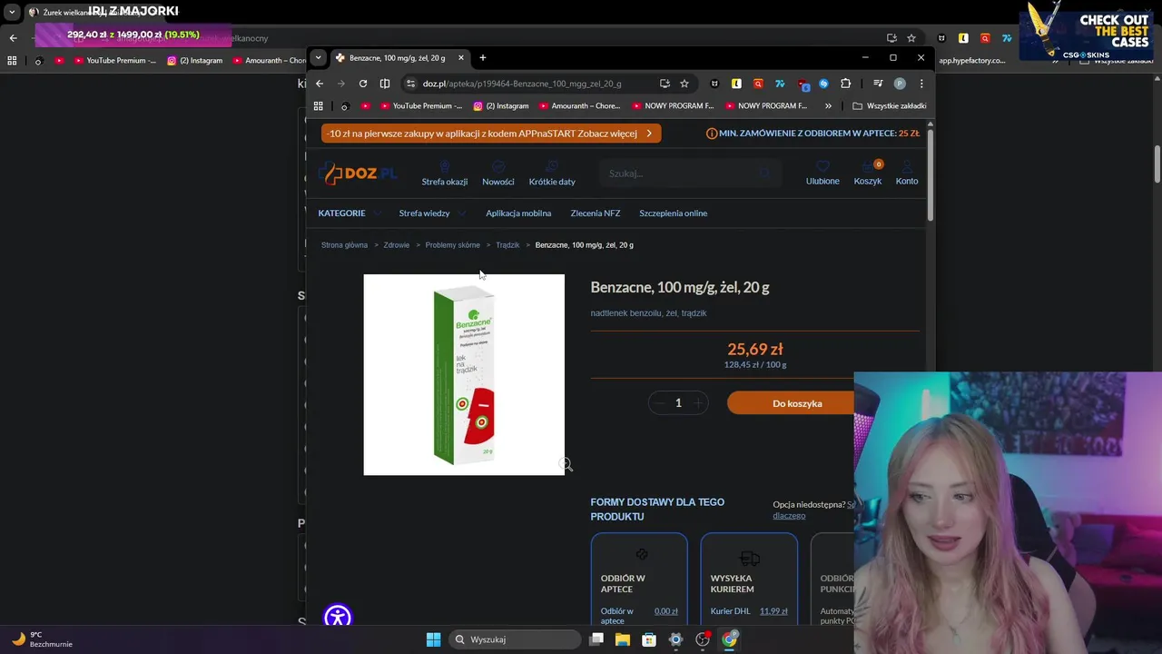Open the accessibility widget icon
Screen dimensions: 1162x654
tap(338, 619)
